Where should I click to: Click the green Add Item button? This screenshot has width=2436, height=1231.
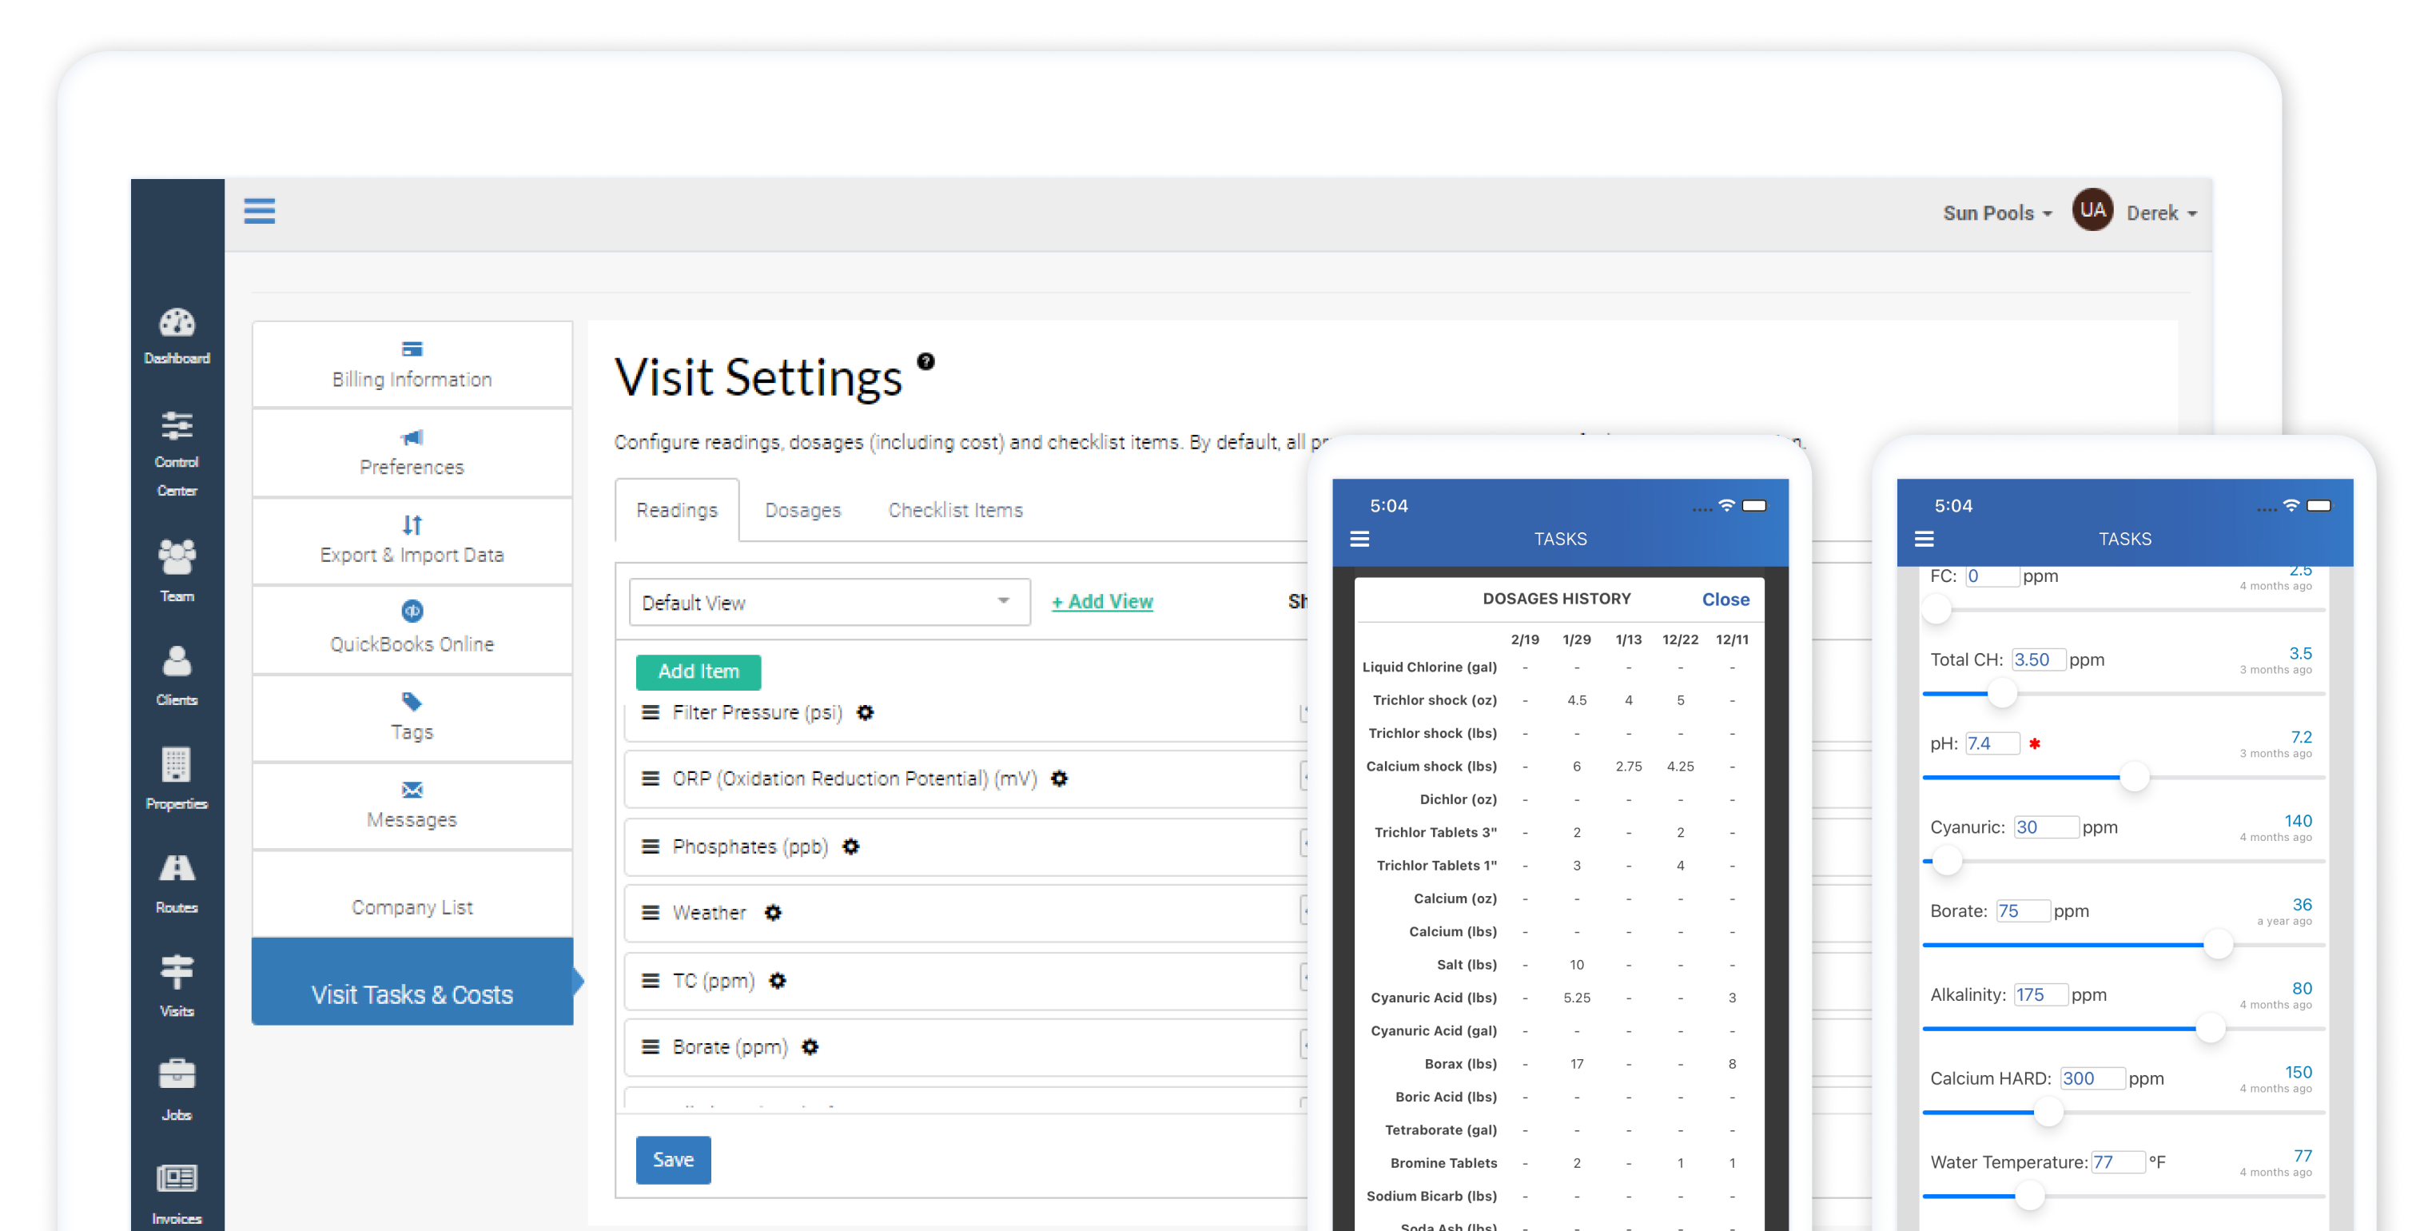coord(698,671)
